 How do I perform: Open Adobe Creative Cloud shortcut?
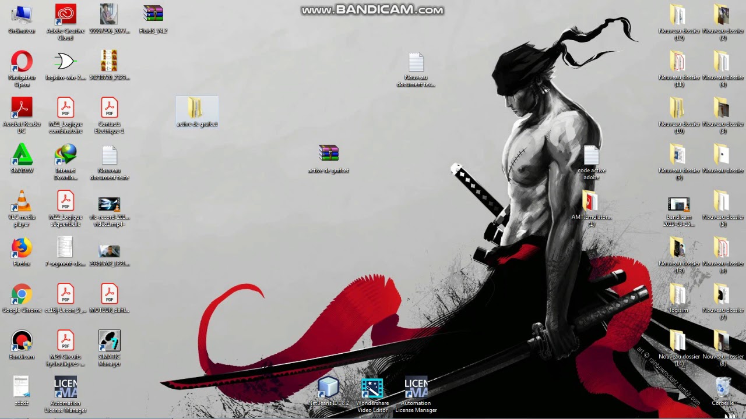pos(65,22)
